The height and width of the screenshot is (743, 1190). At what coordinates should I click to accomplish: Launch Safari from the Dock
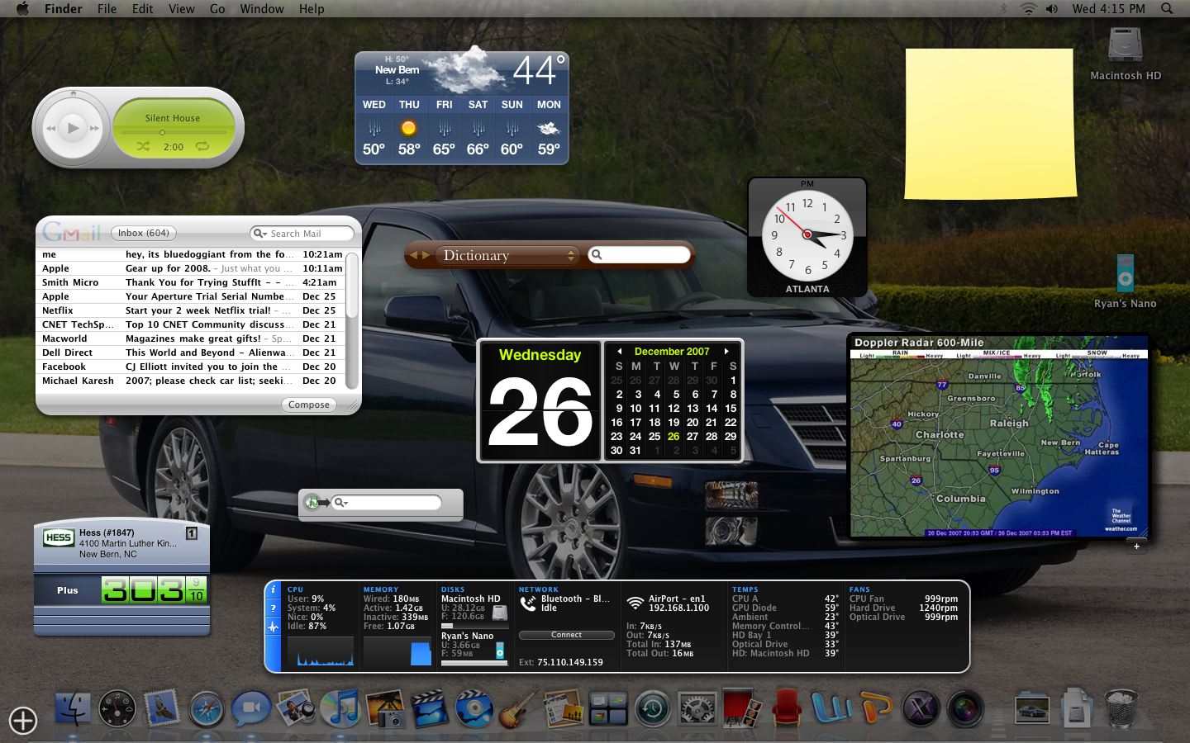[207, 708]
